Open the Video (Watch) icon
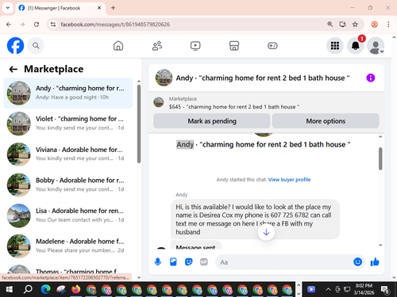The height and width of the screenshot is (297, 397). (195, 46)
